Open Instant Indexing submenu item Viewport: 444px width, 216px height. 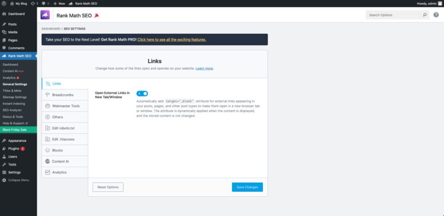pyautogui.click(x=13, y=104)
